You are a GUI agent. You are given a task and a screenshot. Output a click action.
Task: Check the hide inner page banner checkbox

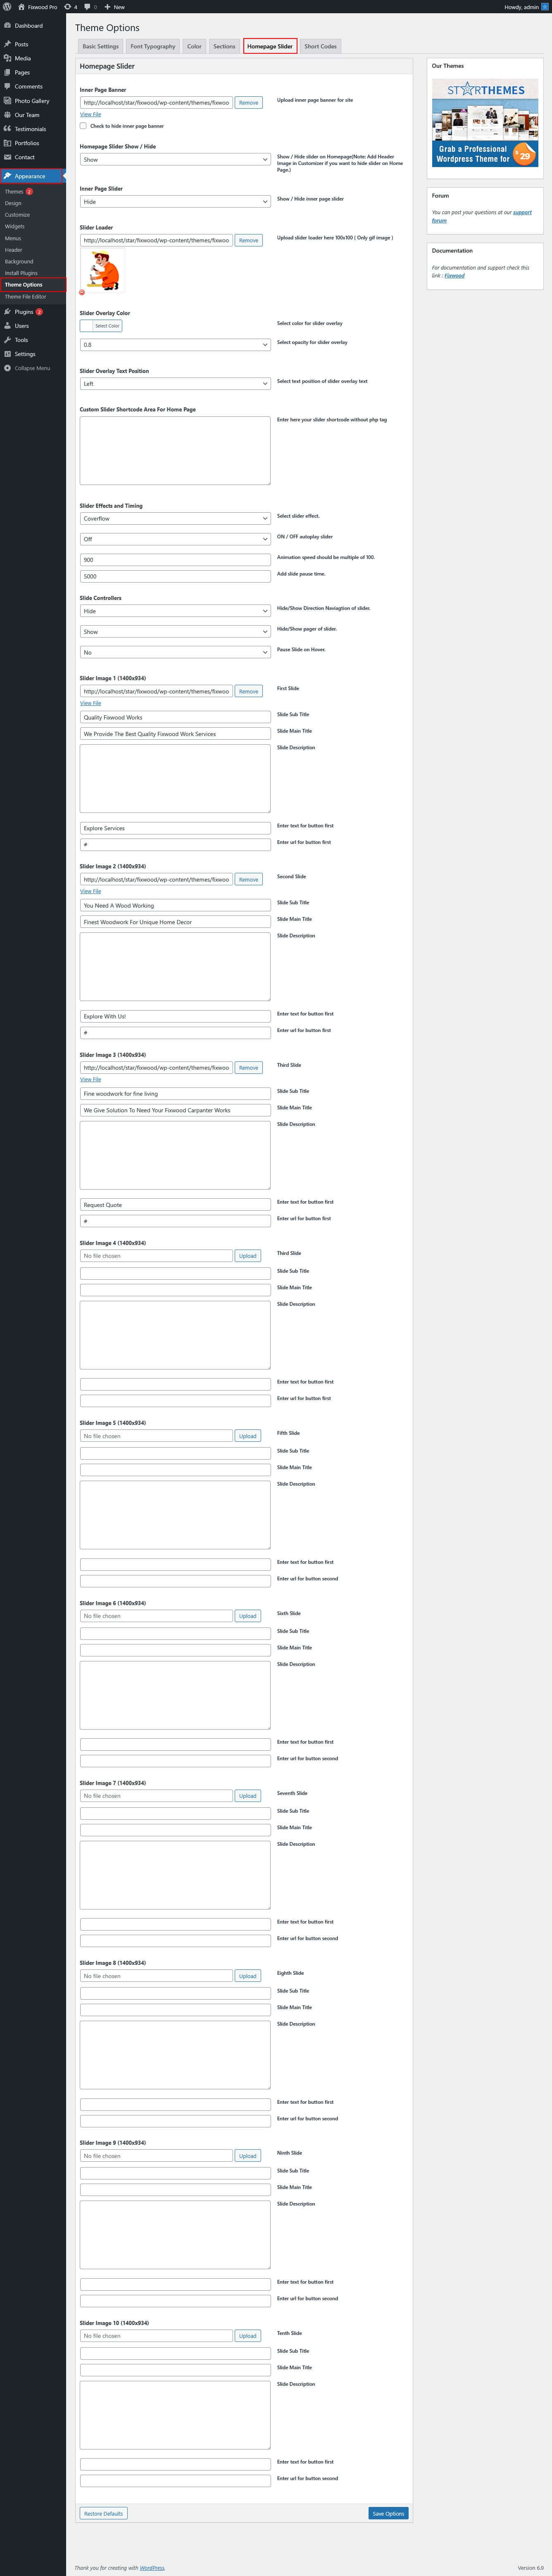point(83,126)
